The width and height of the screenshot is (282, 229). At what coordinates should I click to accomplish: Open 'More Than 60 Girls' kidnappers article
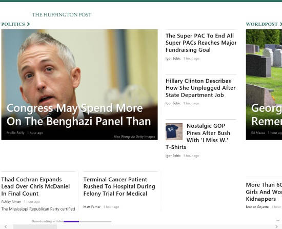264,192
